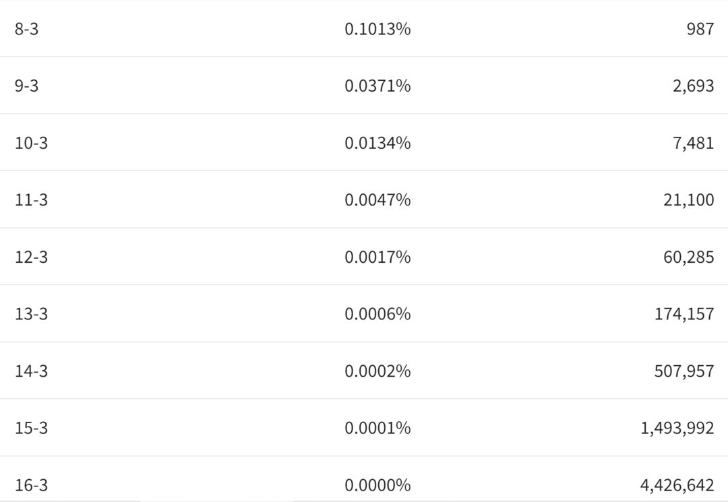Click the value 507,957
Image resolution: width=728 pixels, height=502 pixels.
684,371
